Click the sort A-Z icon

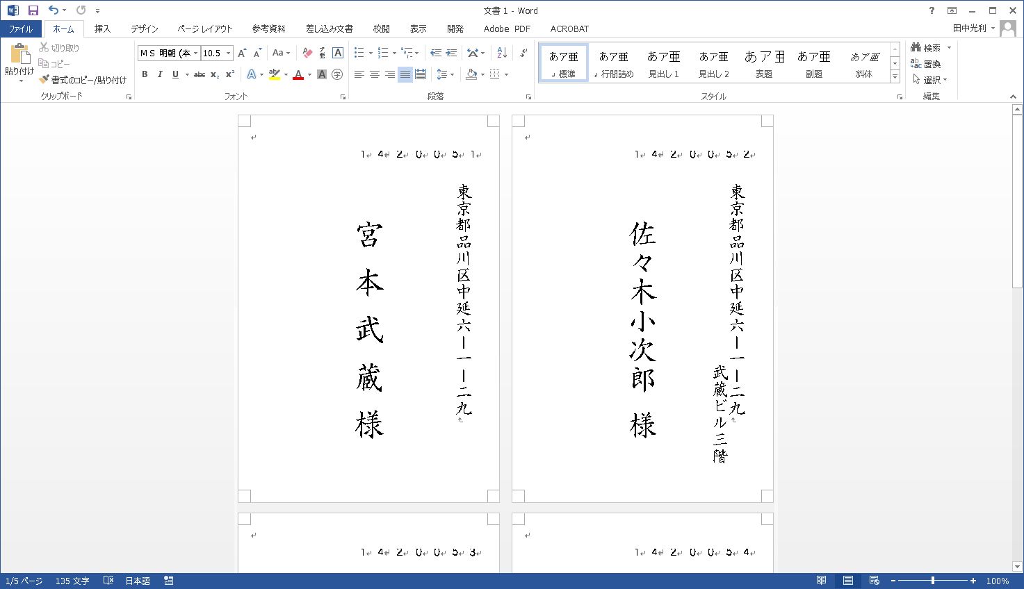point(502,53)
